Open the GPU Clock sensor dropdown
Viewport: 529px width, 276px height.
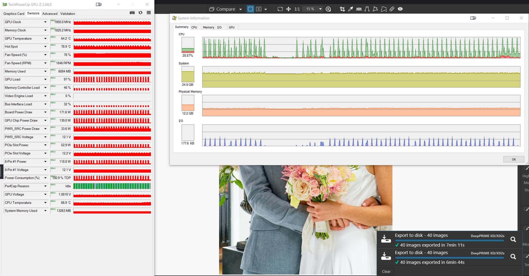tap(45, 22)
